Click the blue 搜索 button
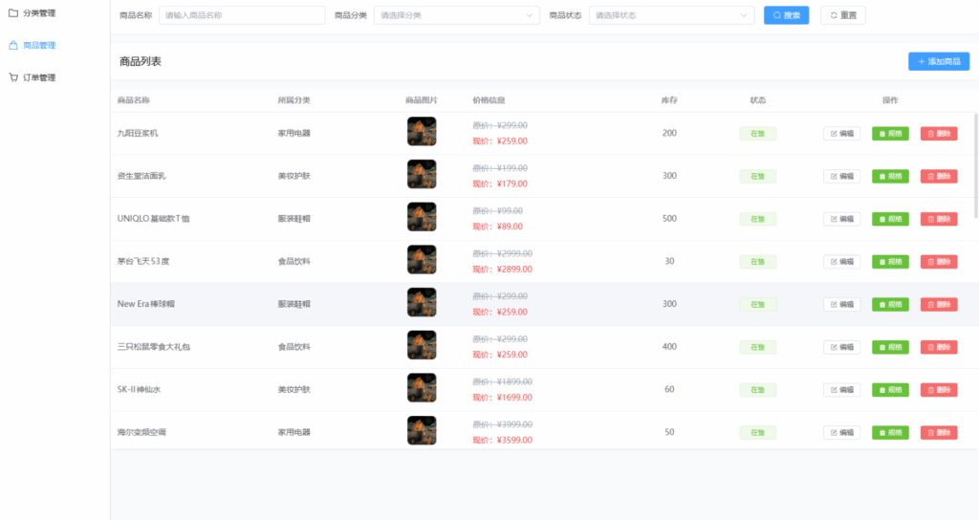 (x=786, y=15)
